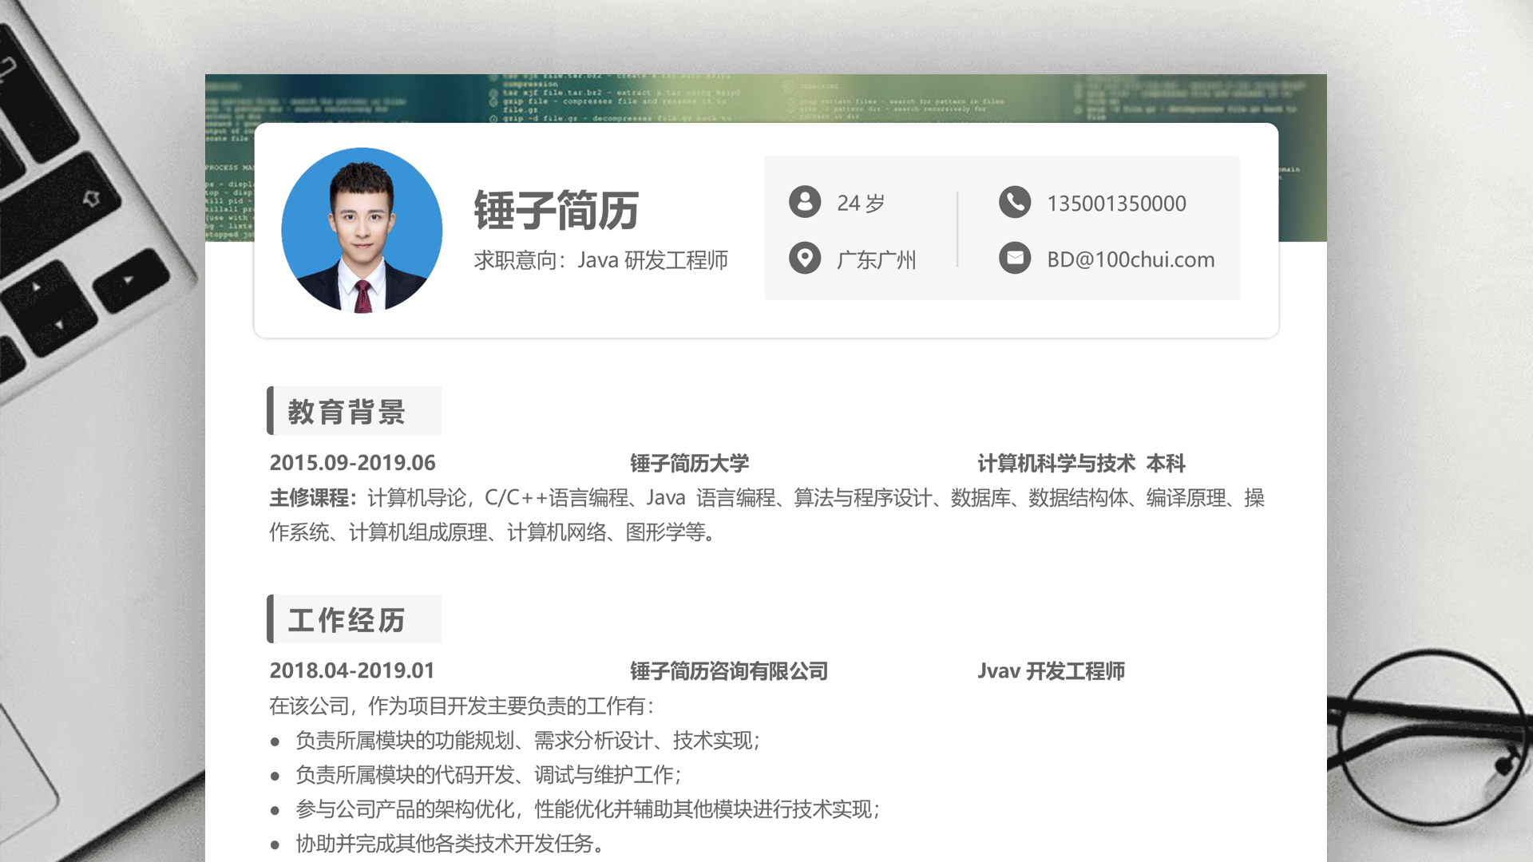Click job title Jvav 开发工程师

click(1051, 671)
